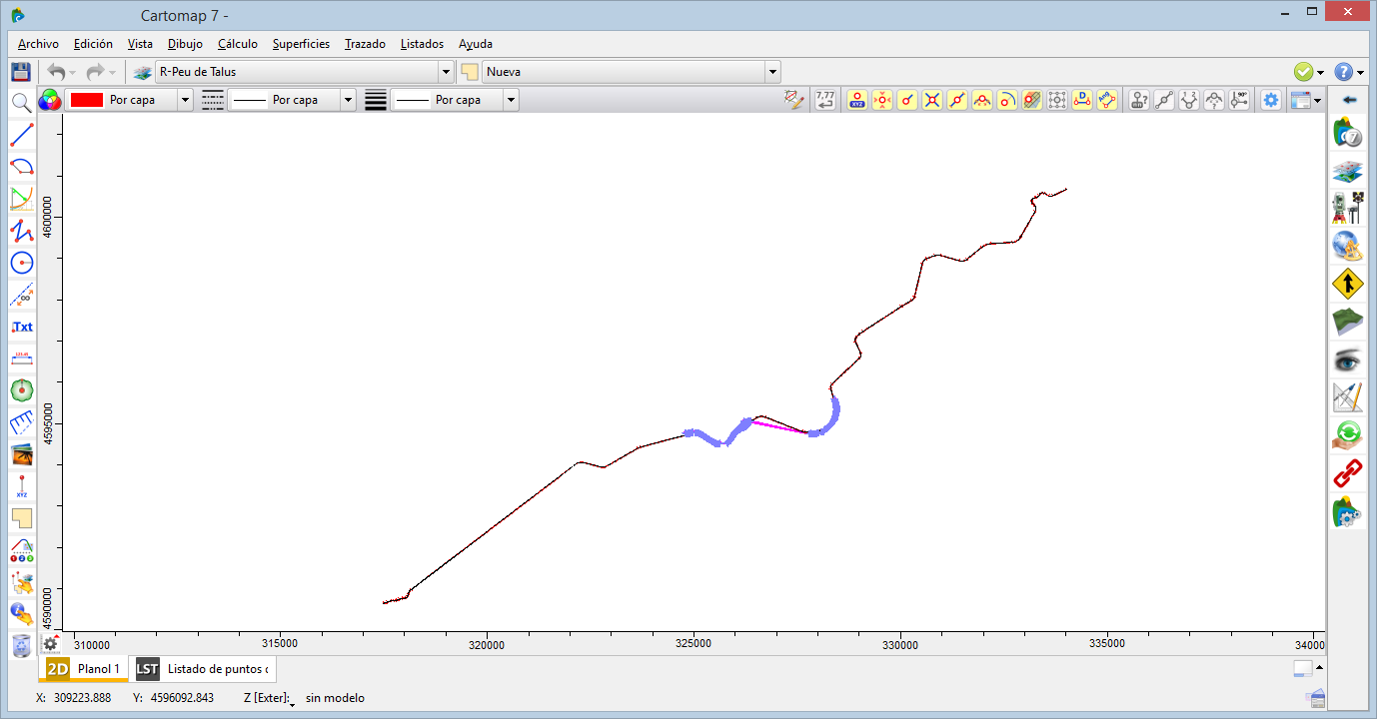Click the window layout icon
Screen dimensions: 1377x719
pos(1300,100)
